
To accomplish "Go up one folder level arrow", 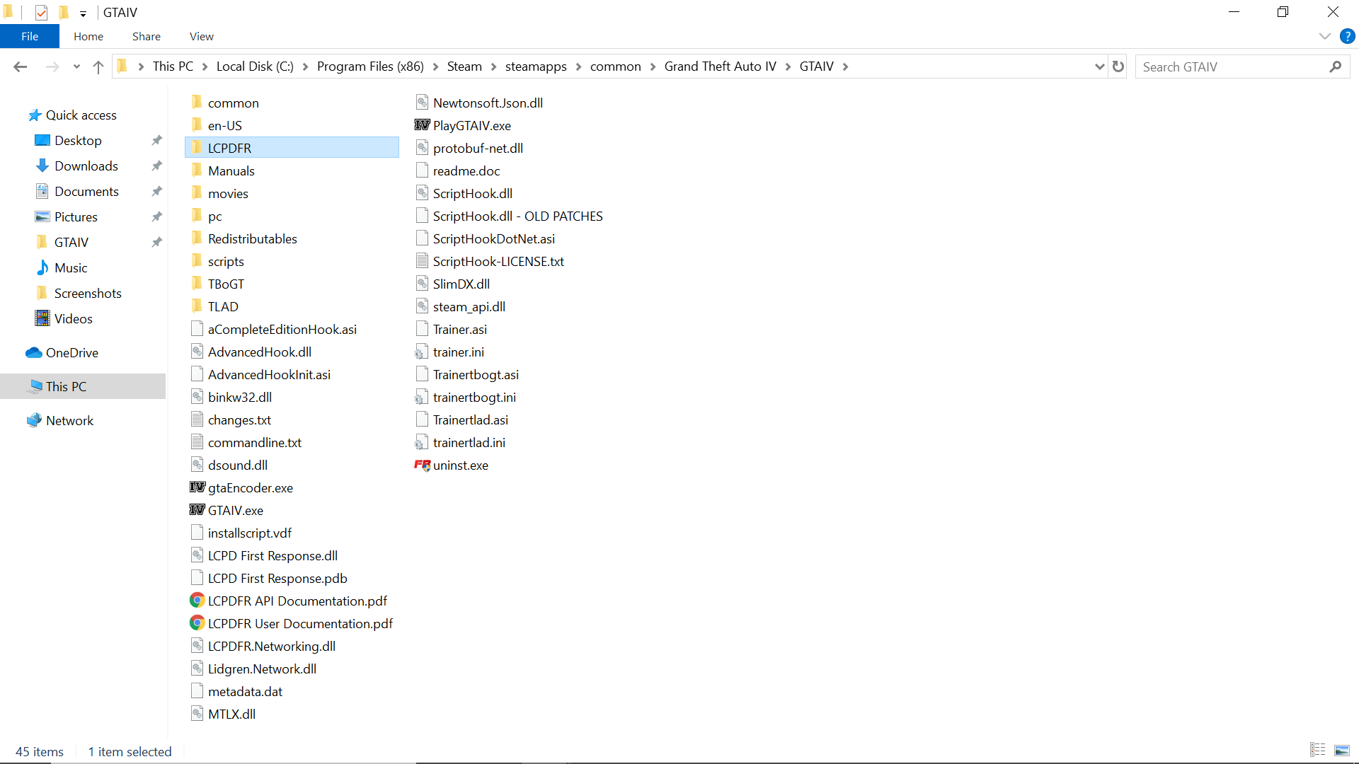I will tap(98, 66).
